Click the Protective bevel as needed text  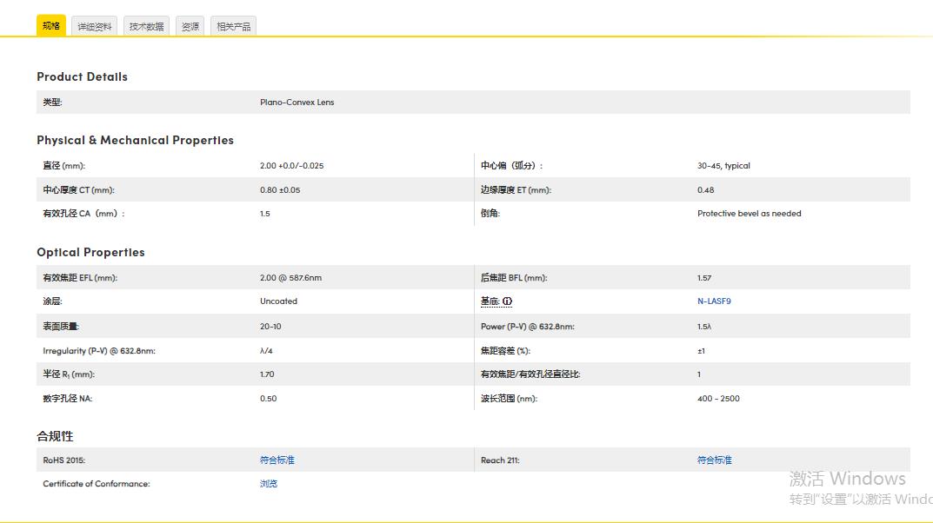coord(749,214)
